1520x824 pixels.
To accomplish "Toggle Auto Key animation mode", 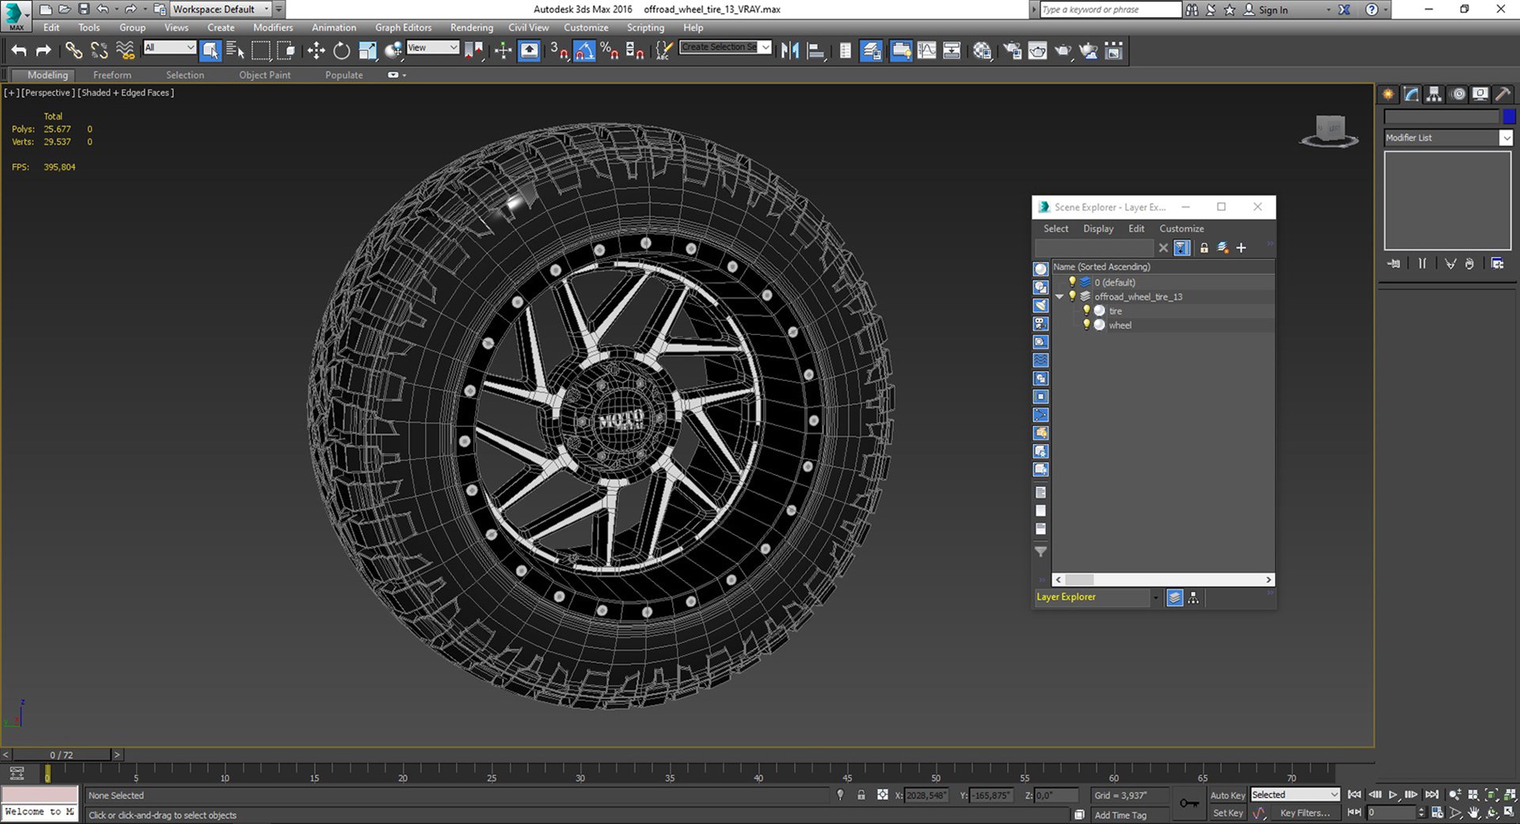I will coord(1227,796).
